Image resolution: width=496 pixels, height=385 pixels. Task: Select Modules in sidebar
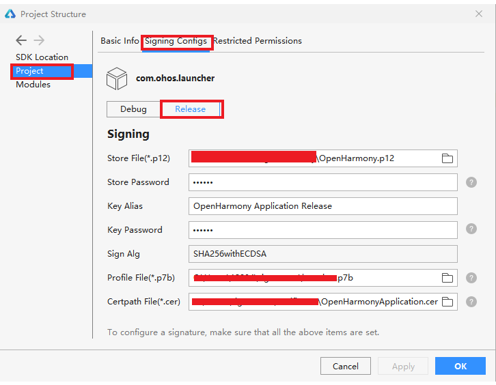33,85
